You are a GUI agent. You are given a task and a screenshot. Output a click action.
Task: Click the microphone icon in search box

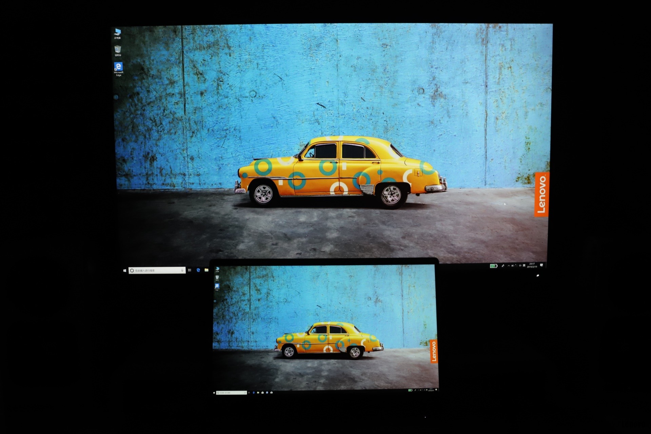(182, 270)
